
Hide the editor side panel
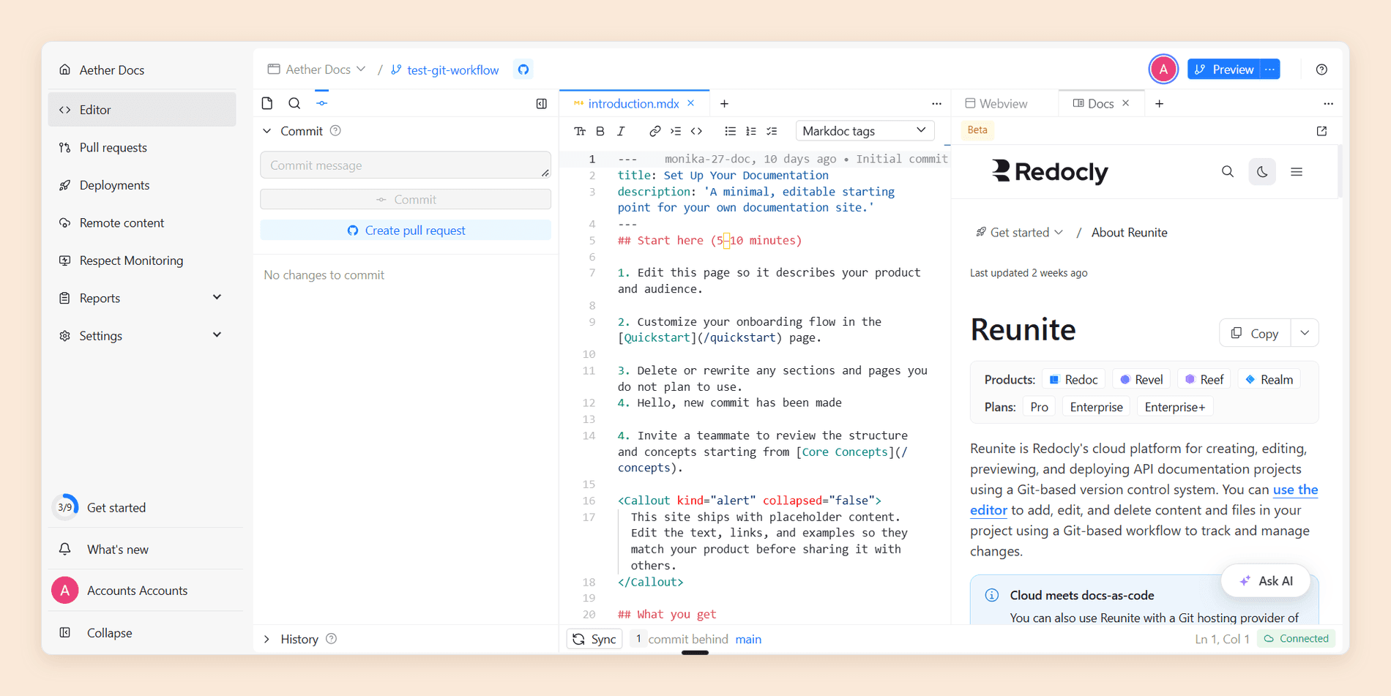(542, 104)
